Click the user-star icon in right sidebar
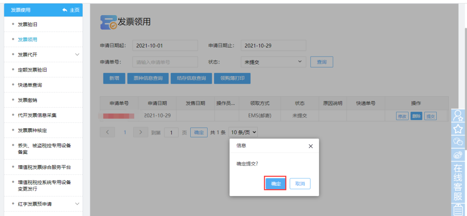This screenshot has width=467, height=216. coord(458,115)
